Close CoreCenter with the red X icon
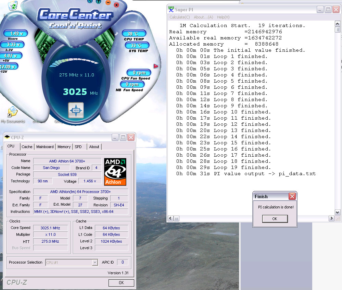Image resolution: width=342 pixels, height=290 pixels. coord(116,5)
